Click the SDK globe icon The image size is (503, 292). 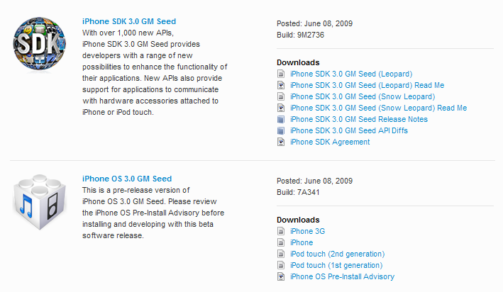click(40, 44)
